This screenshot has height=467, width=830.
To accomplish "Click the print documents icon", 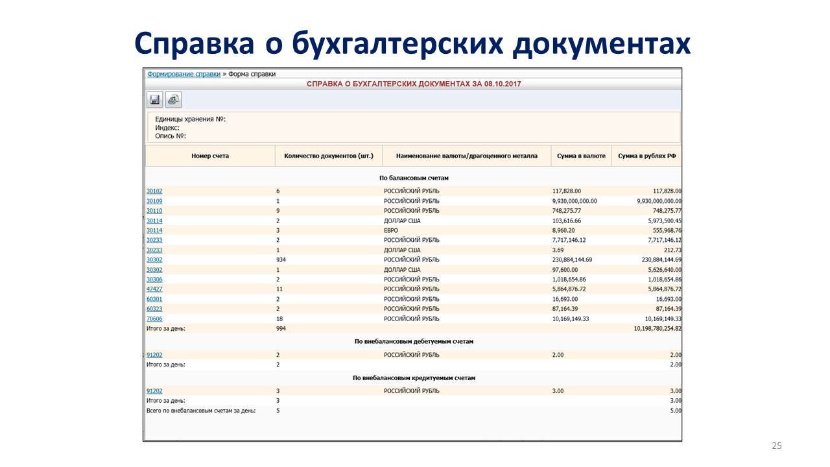I will pos(173,99).
